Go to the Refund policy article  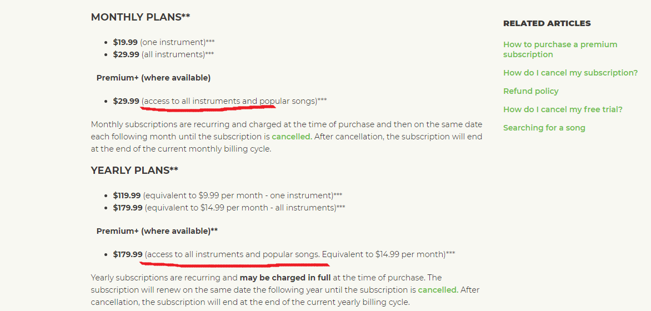530,91
